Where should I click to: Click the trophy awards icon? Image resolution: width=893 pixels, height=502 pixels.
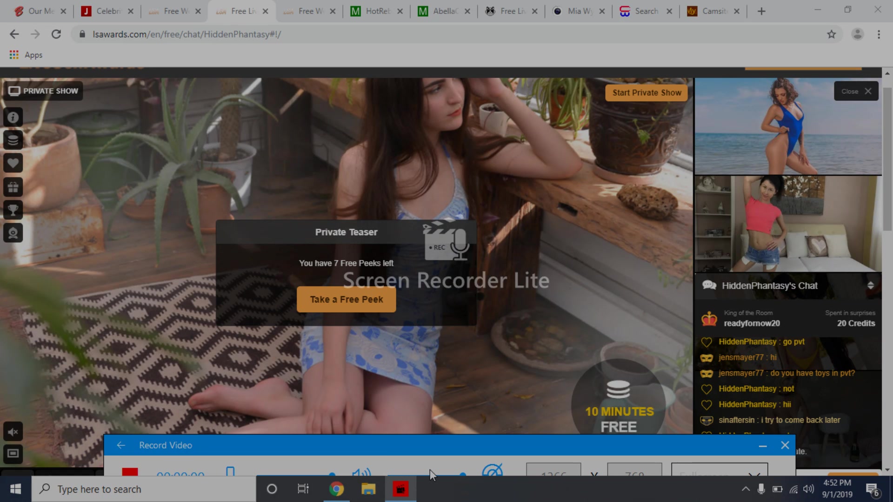[13, 210]
